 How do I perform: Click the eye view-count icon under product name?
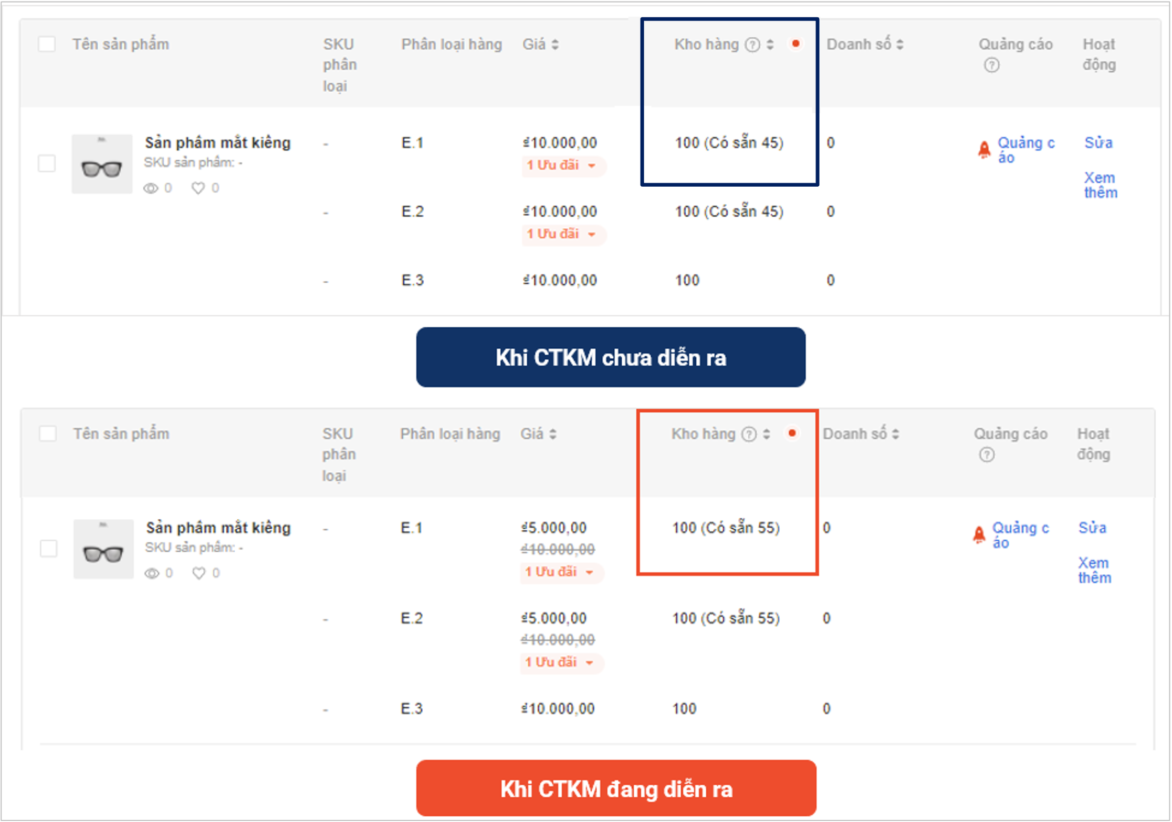[x=152, y=187]
